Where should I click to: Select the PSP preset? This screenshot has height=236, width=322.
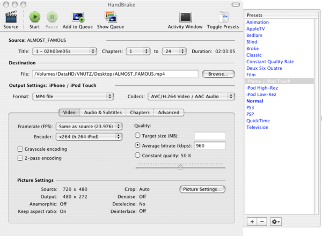click(279, 114)
